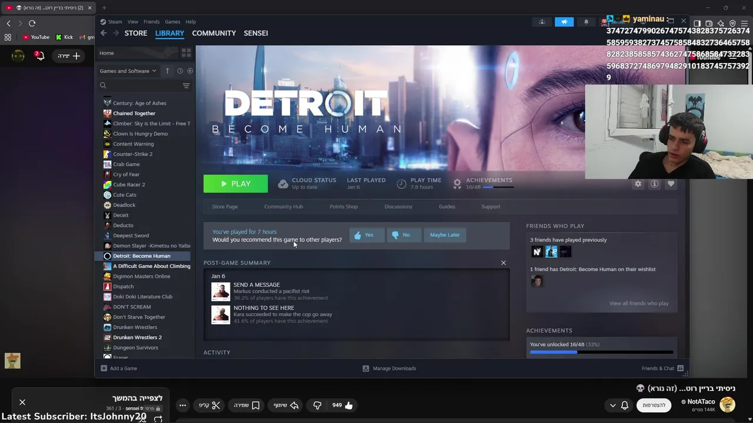Launch Detroit with the PLAY button

pos(235,184)
